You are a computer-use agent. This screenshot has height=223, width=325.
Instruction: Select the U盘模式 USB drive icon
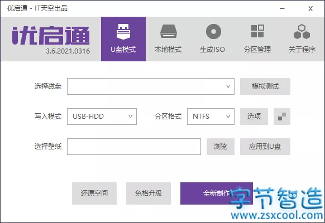(123, 32)
